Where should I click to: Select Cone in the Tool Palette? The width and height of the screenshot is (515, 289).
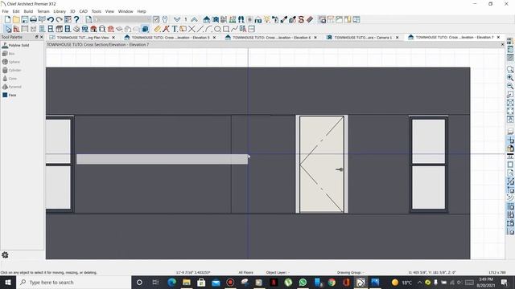[x=10, y=79]
